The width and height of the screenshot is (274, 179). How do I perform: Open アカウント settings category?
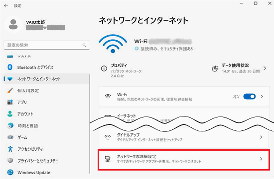46,114
